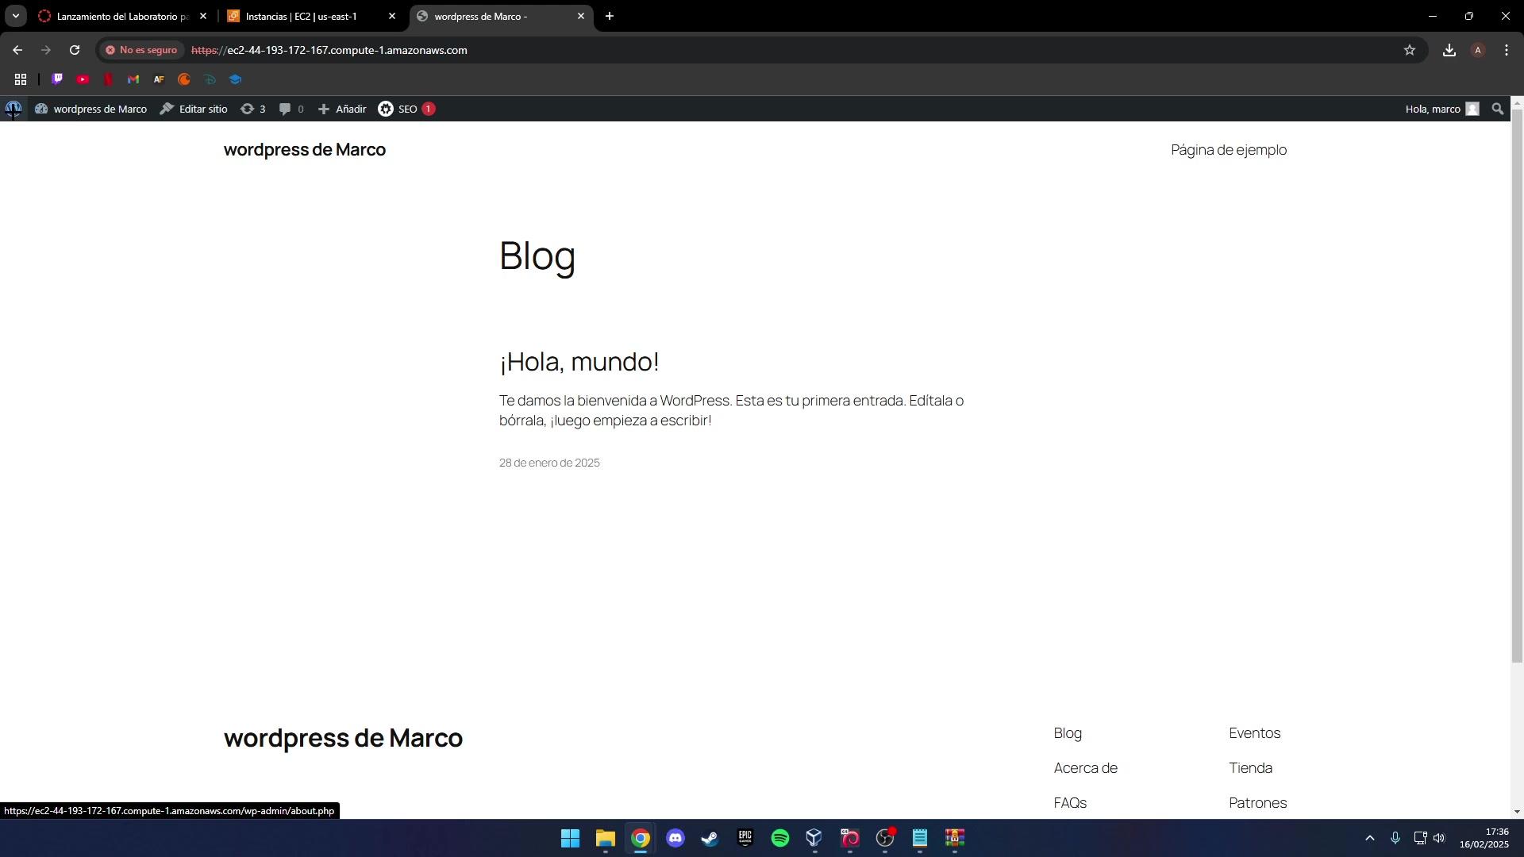Open the WordPress logo admin menu

click(13, 109)
